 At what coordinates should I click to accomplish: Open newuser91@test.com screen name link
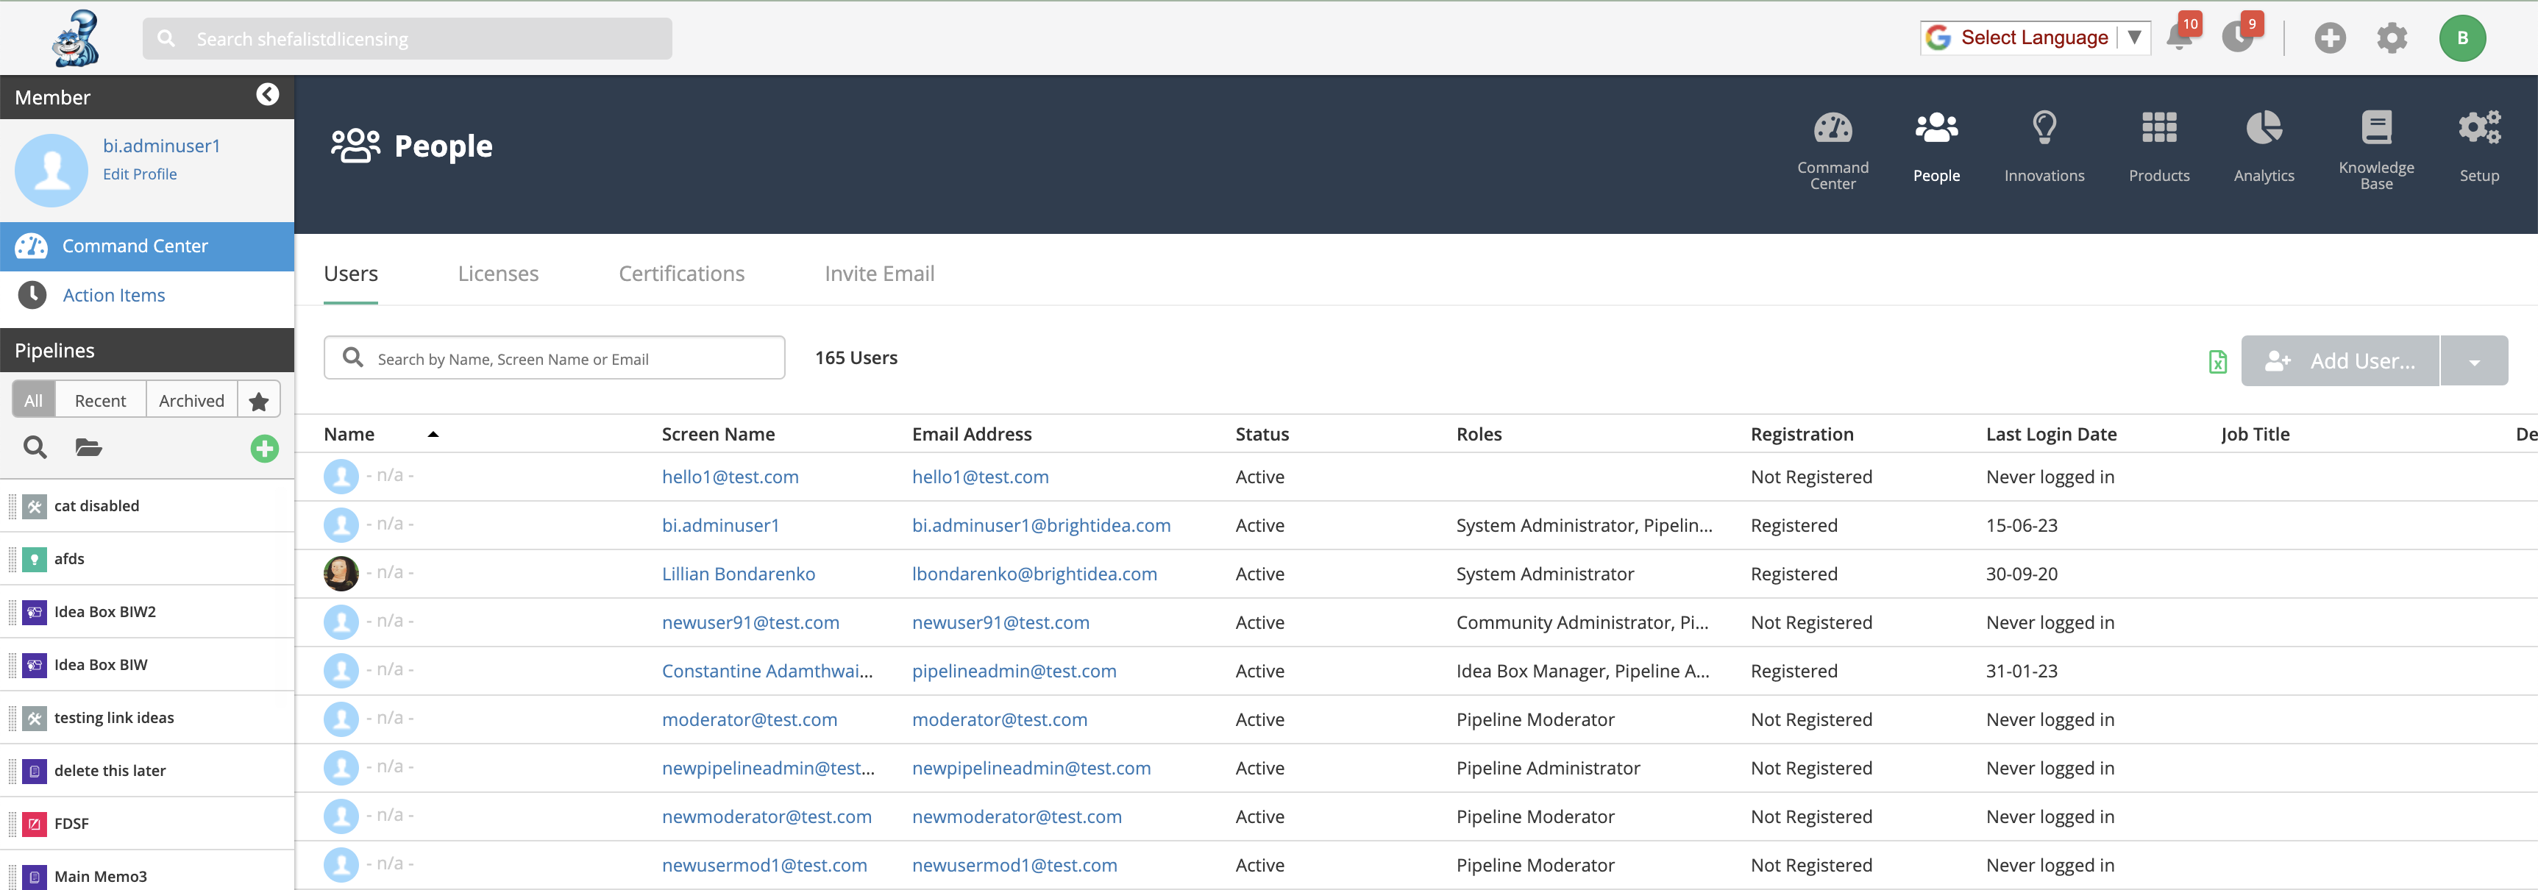click(x=750, y=623)
